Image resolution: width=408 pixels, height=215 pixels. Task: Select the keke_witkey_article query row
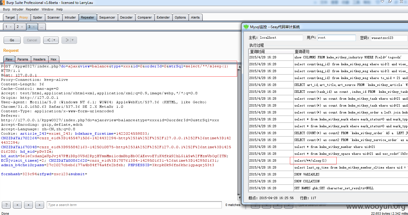click(x=328, y=85)
